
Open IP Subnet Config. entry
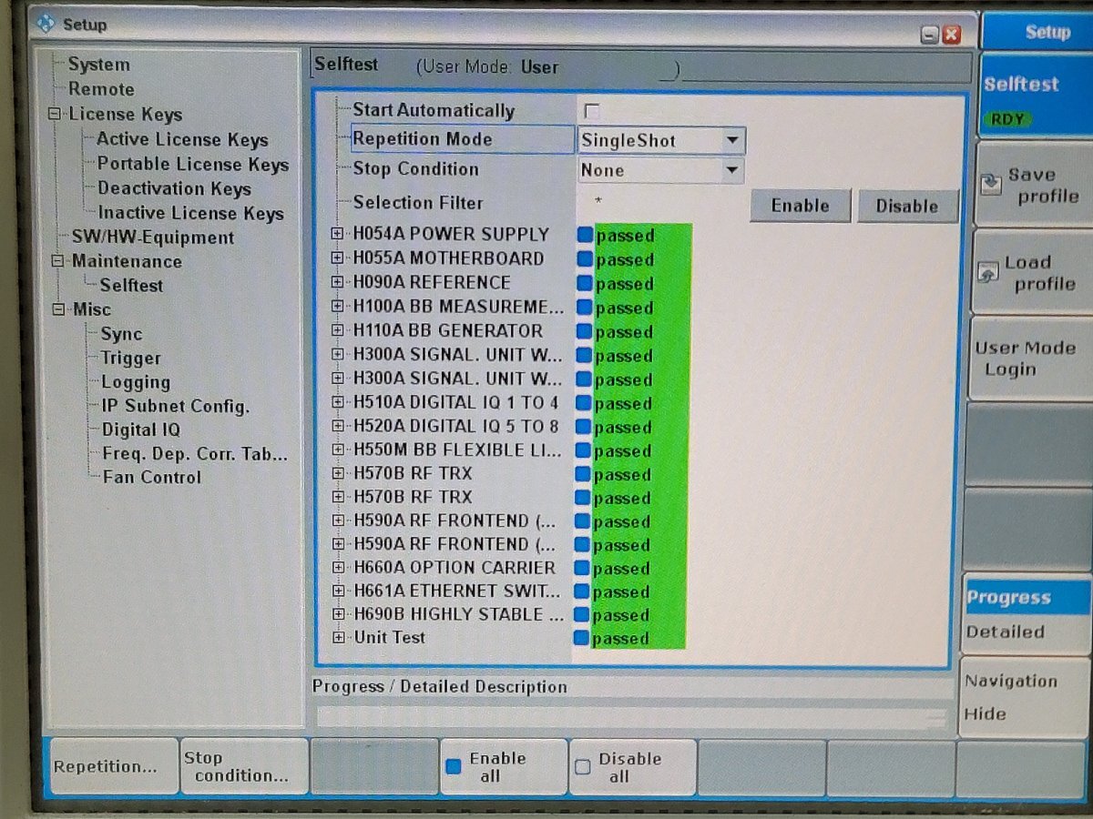coord(175,406)
